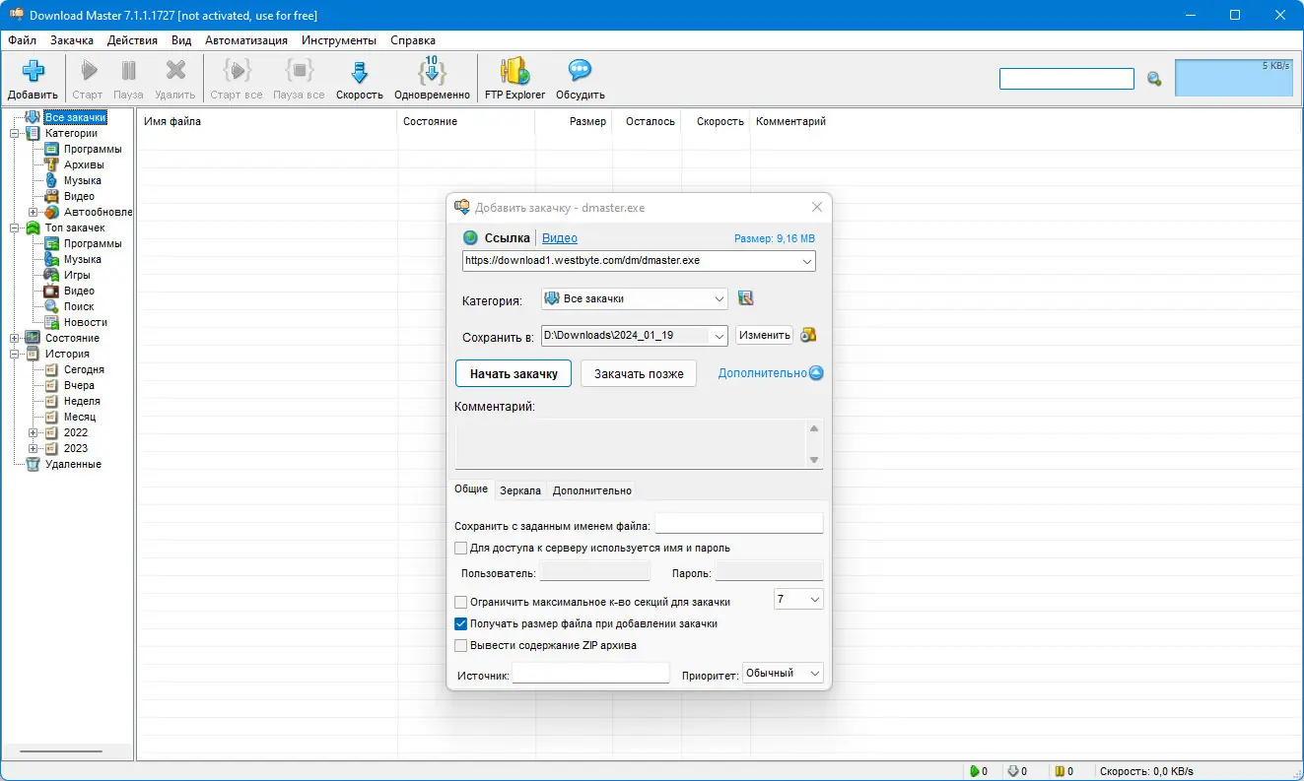Close the Добавить закачку dialog
This screenshot has height=781, width=1304.
tap(816, 208)
